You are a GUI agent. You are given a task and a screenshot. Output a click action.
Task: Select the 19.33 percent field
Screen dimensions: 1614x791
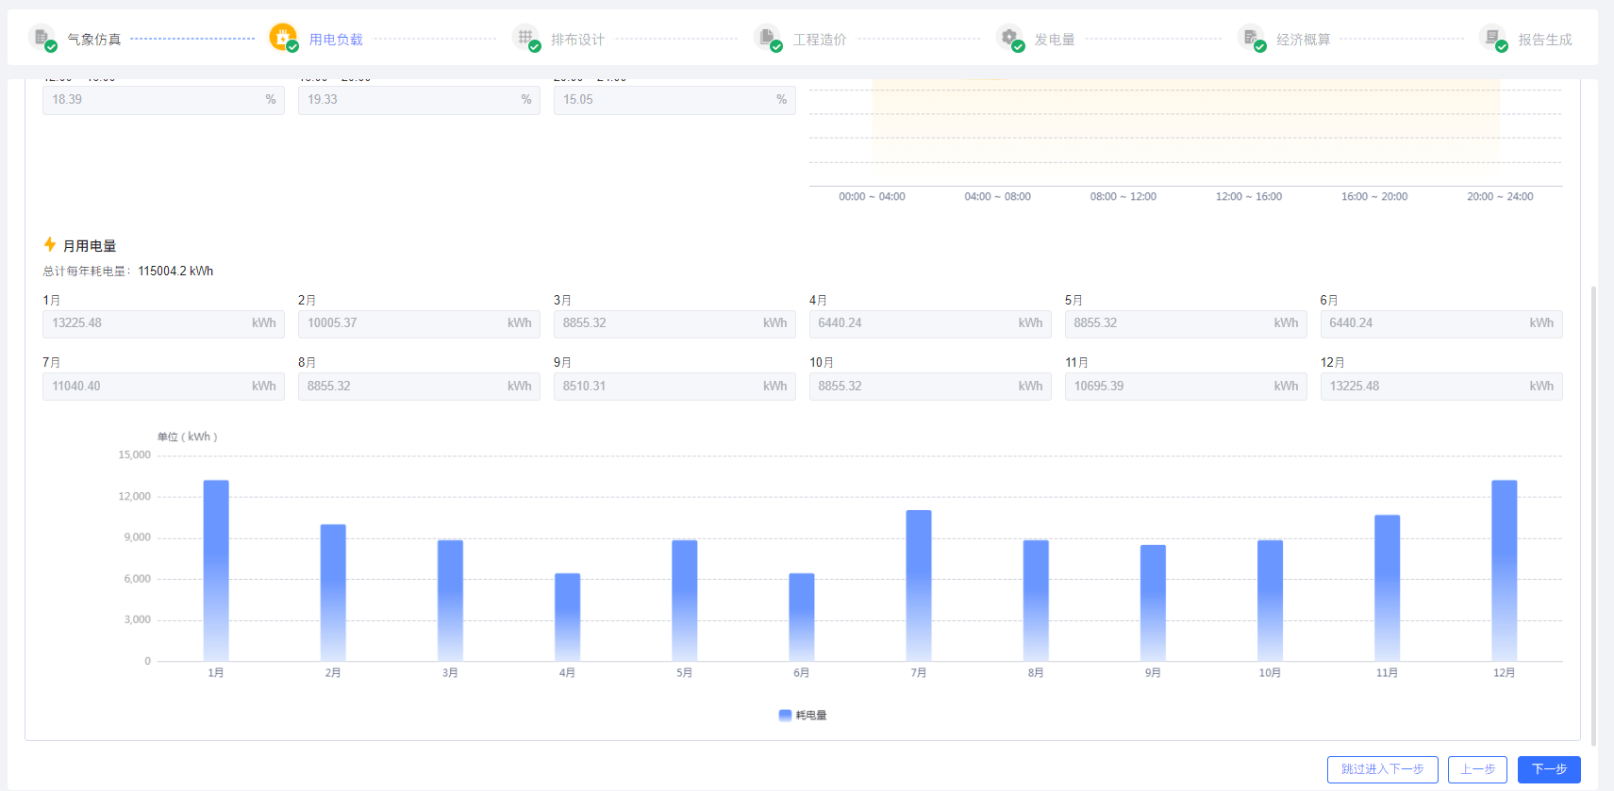(x=419, y=100)
